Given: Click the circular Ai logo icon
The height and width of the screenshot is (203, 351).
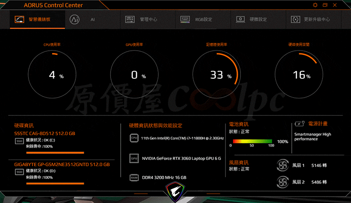Looking at the screenshot, I should [75, 19].
